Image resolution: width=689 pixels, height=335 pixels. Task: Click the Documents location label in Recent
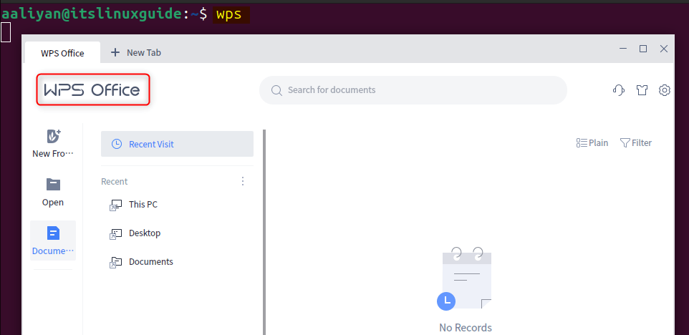[151, 262]
